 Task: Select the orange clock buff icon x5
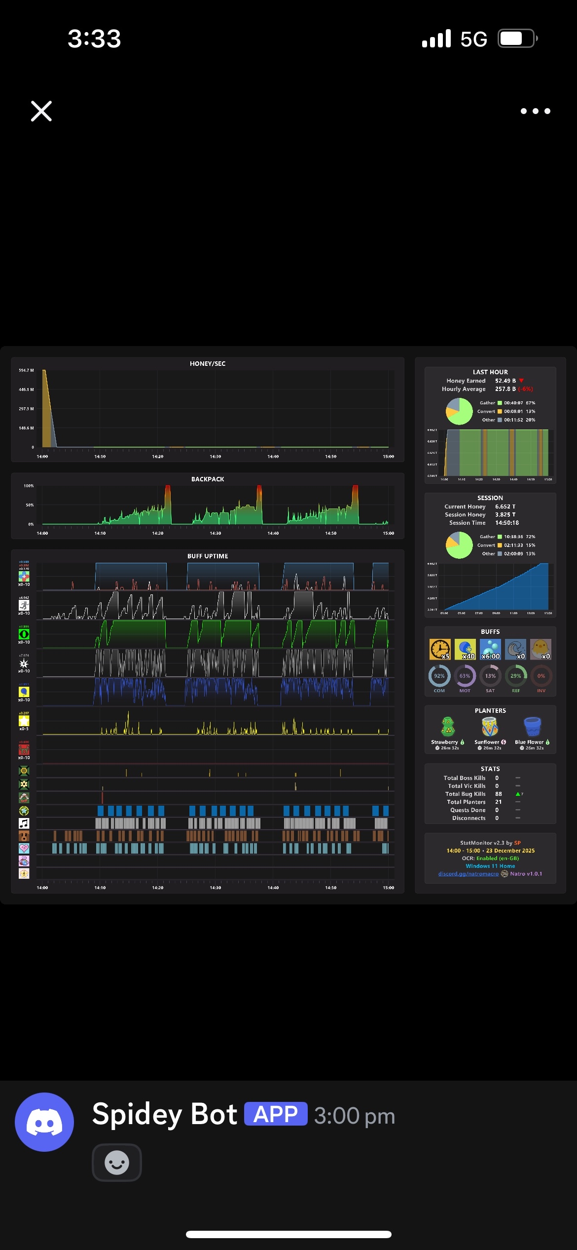pyautogui.click(x=439, y=649)
